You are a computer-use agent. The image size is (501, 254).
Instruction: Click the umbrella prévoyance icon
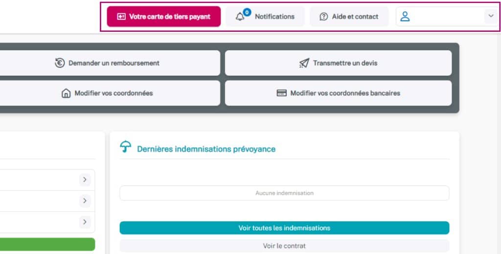click(x=126, y=147)
